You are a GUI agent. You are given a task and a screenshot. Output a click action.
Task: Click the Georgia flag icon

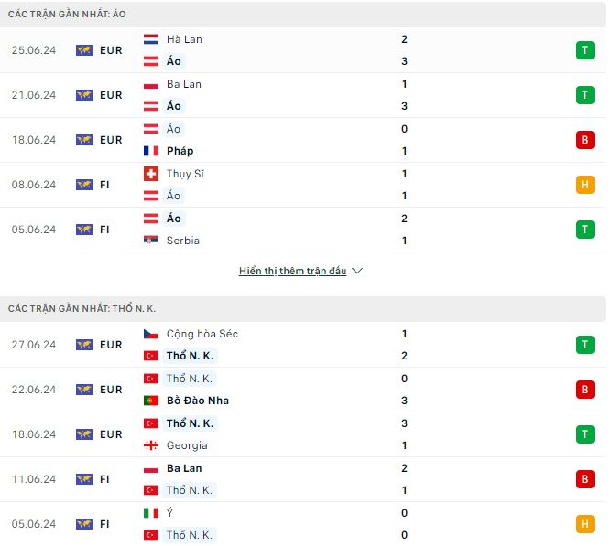(x=151, y=445)
